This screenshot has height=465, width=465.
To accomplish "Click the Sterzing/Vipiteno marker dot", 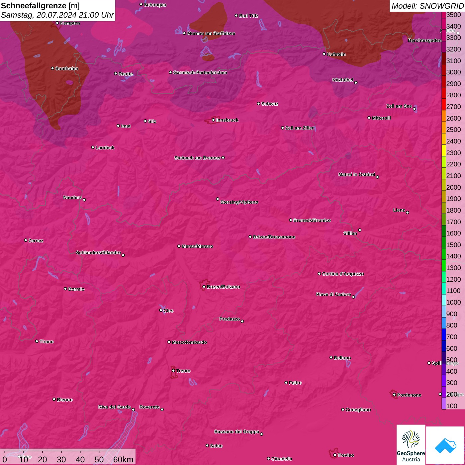I will point(218,199).
